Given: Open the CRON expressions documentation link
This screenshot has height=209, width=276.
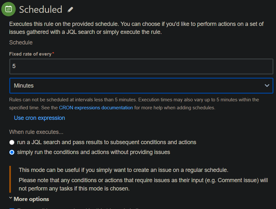Looking at the screenshot, I should tap(96, 108).
